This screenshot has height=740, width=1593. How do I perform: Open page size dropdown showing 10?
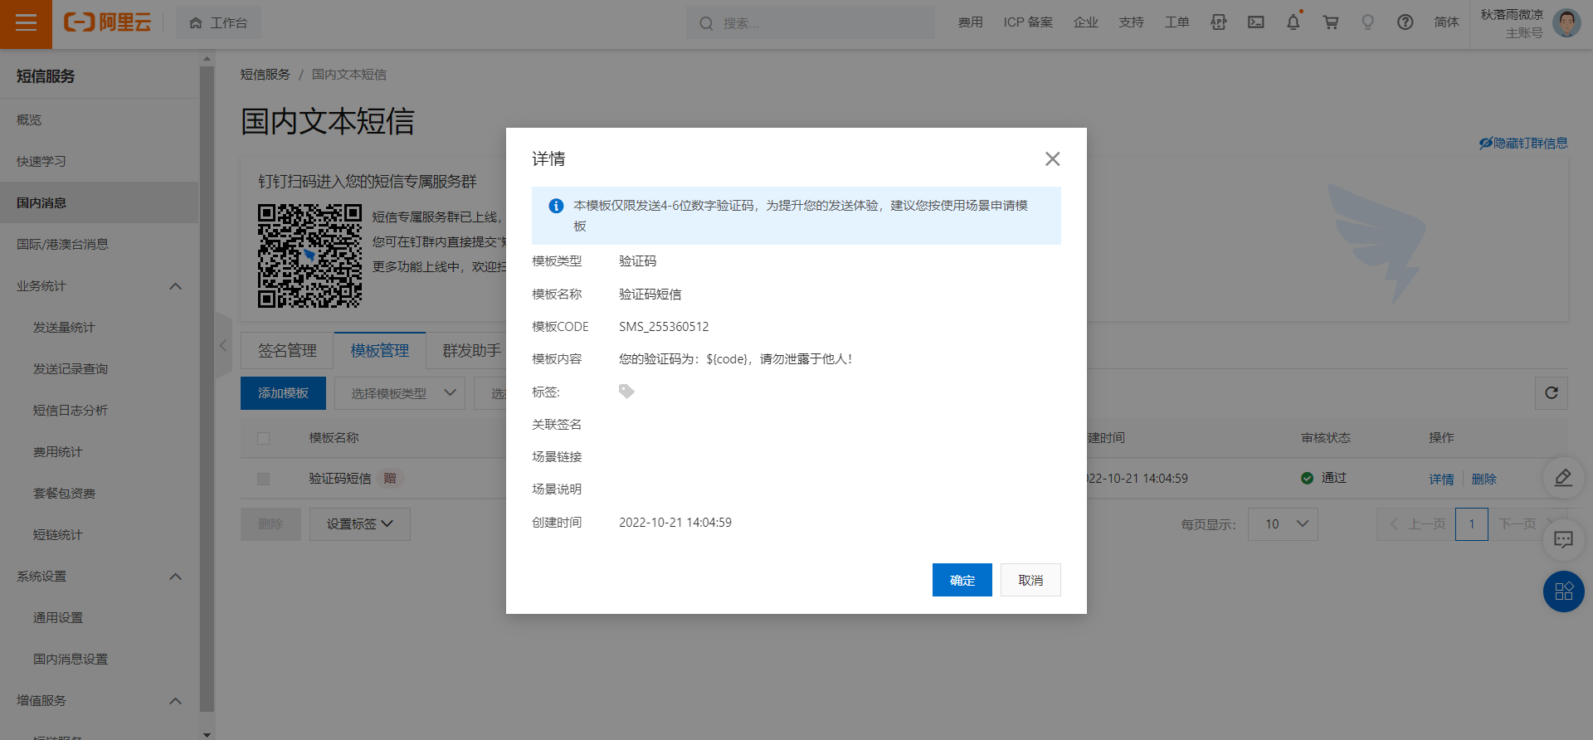coord(1283,524)
